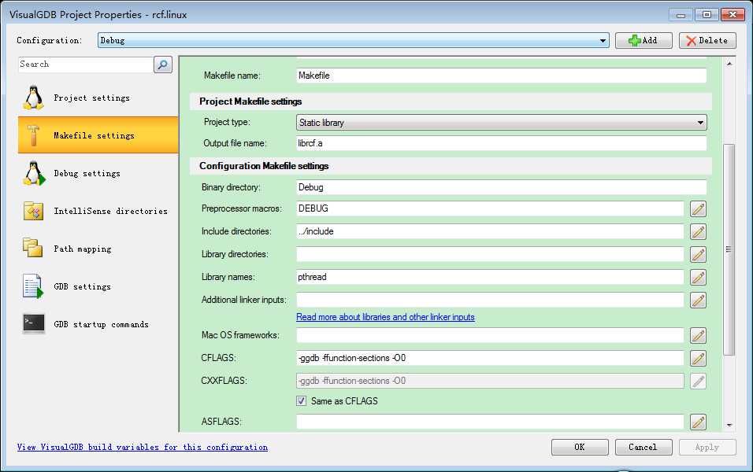The image size is (753, 472).
Task: Open the Project type Static library dropdown
Action: click(502, 123)
